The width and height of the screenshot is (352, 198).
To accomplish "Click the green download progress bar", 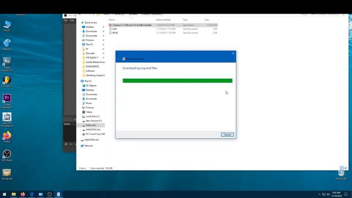I will 177,81.
